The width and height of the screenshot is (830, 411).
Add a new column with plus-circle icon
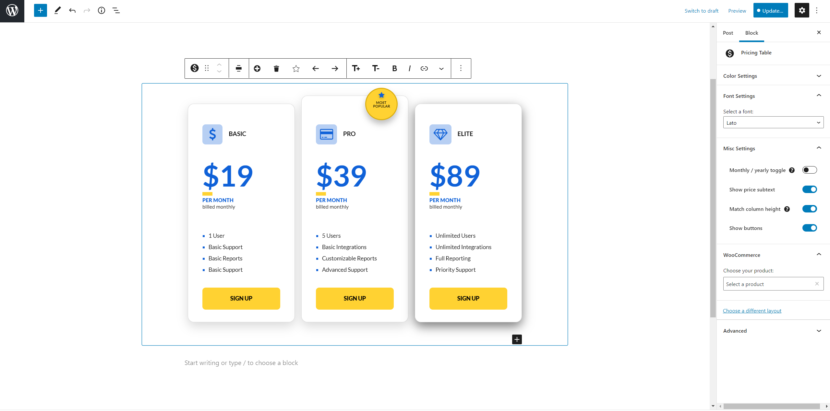[x=257, y=68]
